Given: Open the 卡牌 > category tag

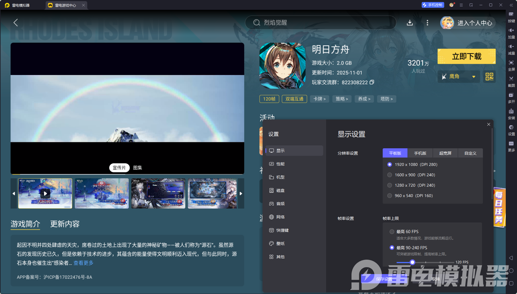Looking at the screenshot, I should click(320, 99).
